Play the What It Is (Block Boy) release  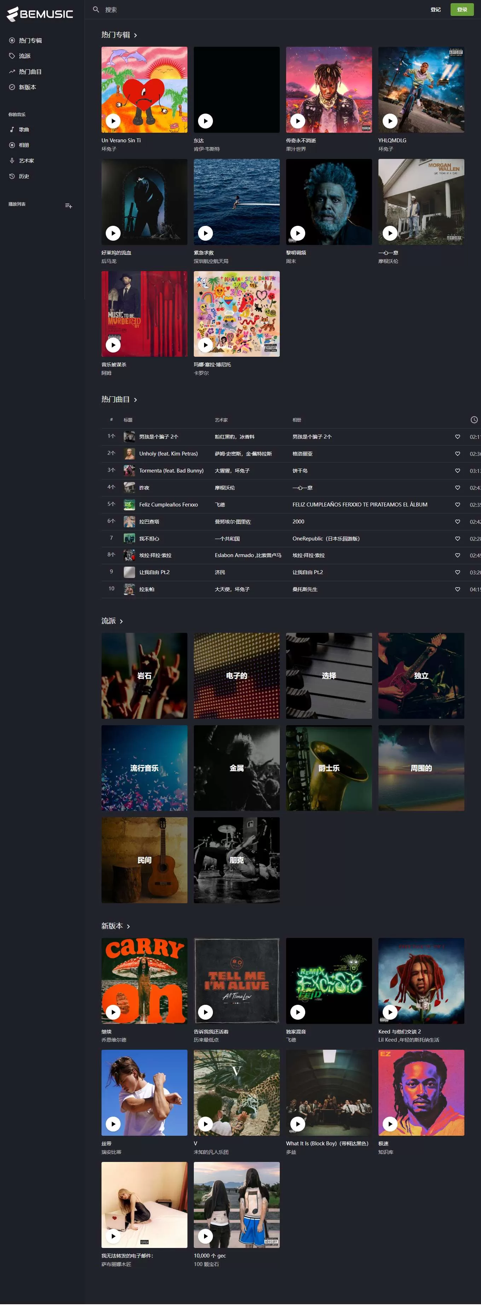[x=297, y=1124]
